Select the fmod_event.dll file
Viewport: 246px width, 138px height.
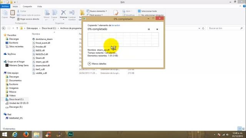point(41,43)
